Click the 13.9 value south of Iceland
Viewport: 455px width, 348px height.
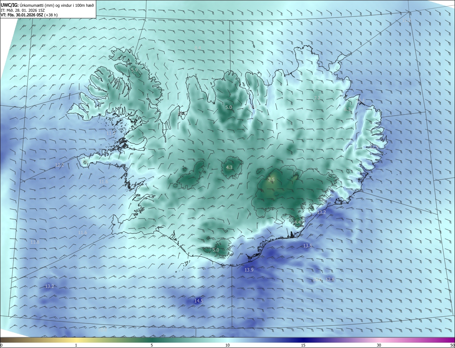(249, 270)
